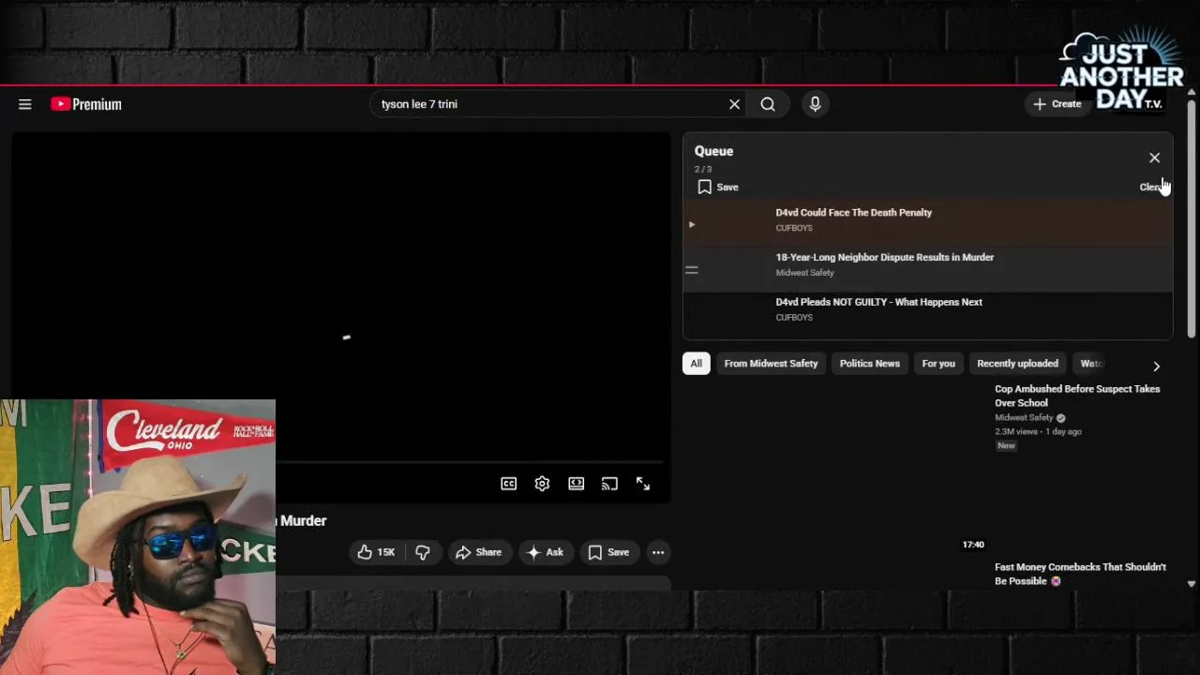The width and height of the screenshot is (1200, 675).
Task: Like the video with 15K likes
Action: (376, 552)
